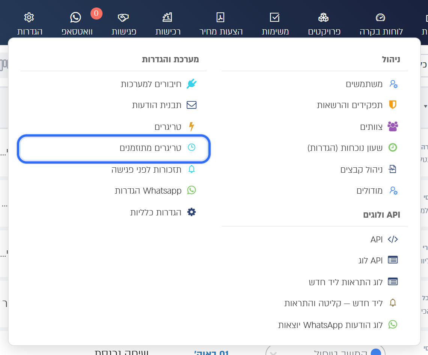Click the bell icon beside ליד חדש – קליטה והתראות
The image size is (428, 355).
[393, 302]
